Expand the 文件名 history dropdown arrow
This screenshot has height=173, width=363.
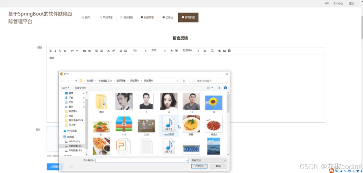(187, 160)
